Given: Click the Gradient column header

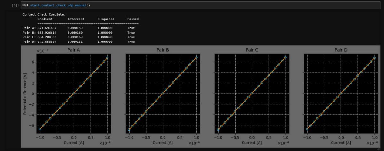Looking at the screenshot, I should coord(45,19).
